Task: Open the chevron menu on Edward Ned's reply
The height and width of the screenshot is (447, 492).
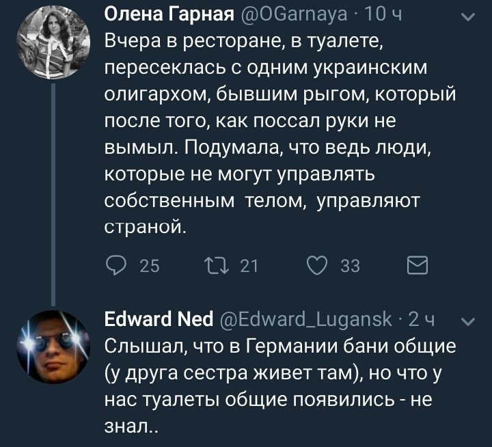Action: pos(468,323)
